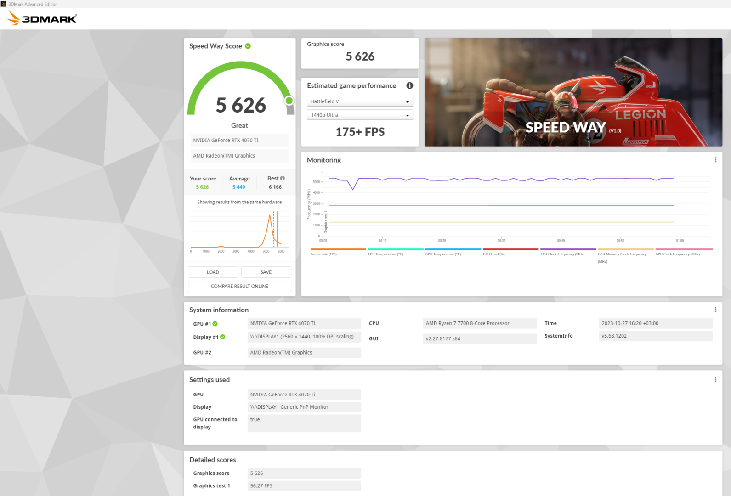The image size is (731, 496).
Task: Click the SystemInfo version v5.68.1202
Action: point(656,336)
